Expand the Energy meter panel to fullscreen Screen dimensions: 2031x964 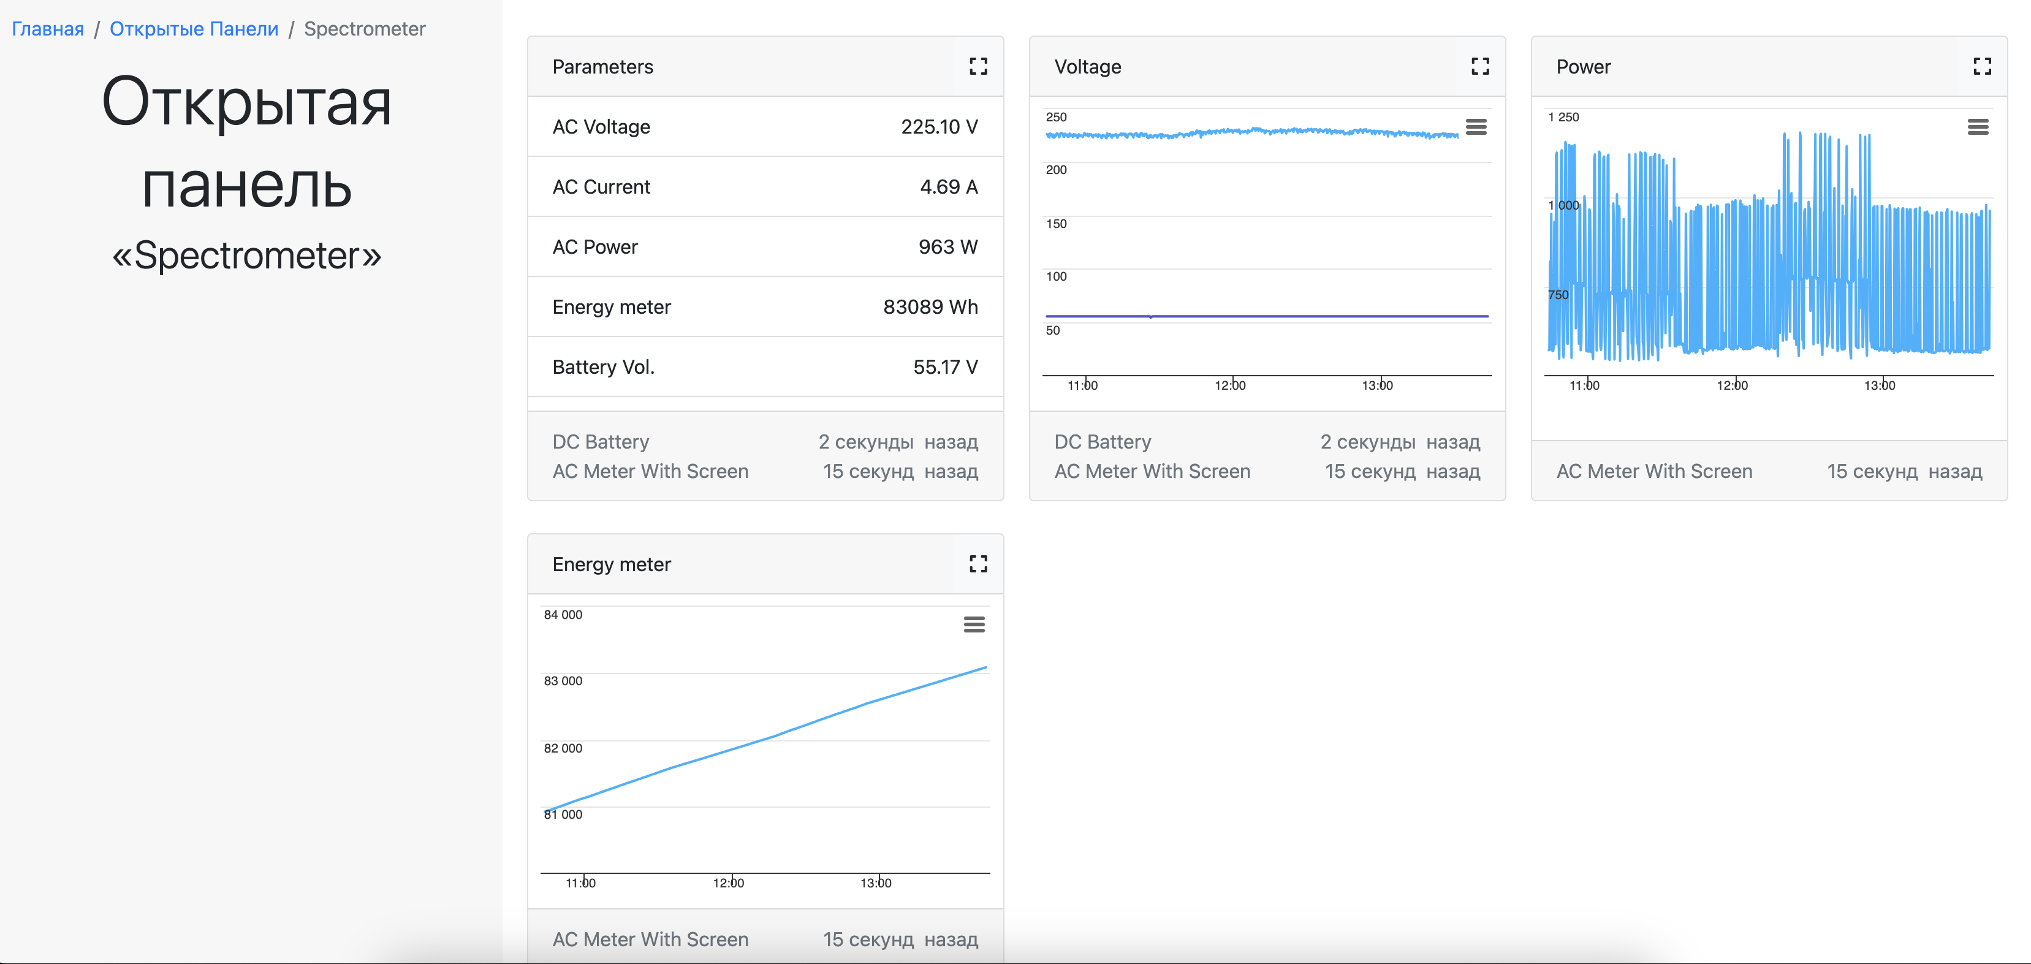tap(978, 564)
